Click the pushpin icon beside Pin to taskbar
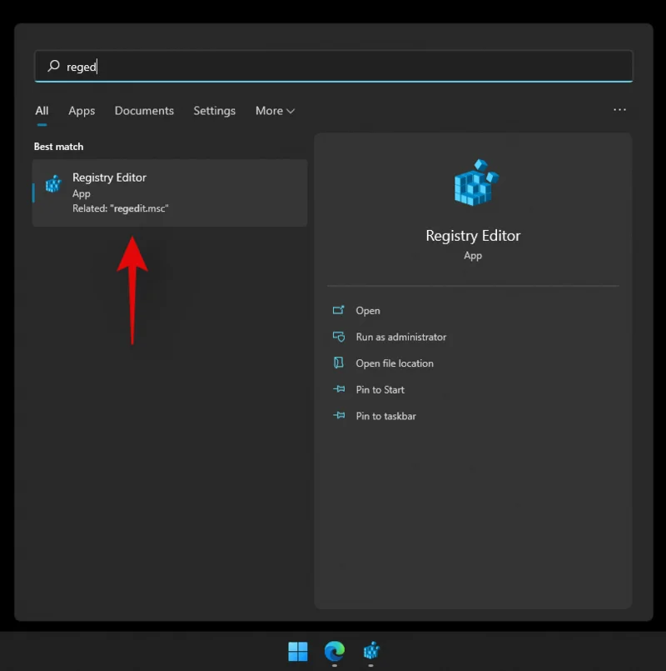 coord(339,416)
